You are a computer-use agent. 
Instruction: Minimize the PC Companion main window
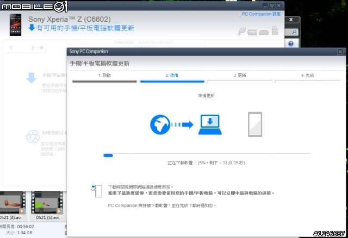tap(265, 5)
